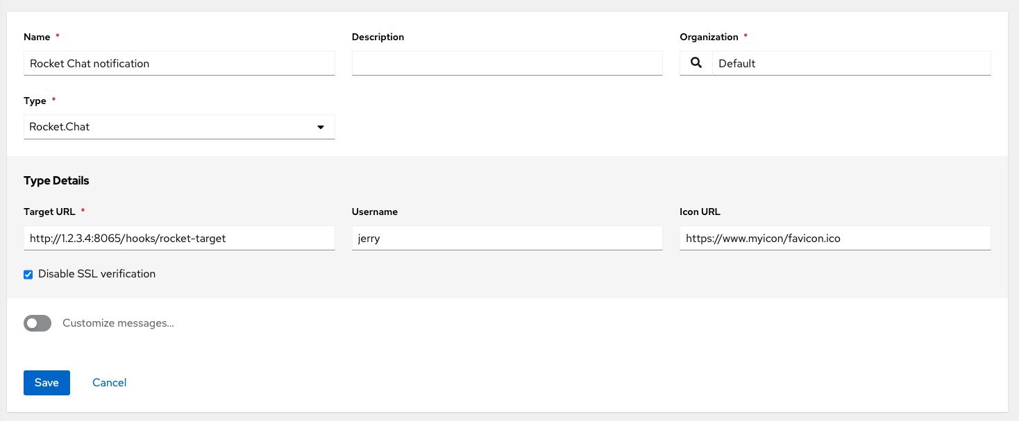Click the Organization field showing Default
1019x421 pixels.
coord(850,63)
